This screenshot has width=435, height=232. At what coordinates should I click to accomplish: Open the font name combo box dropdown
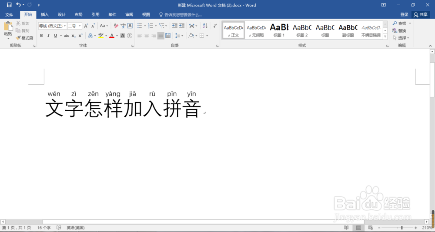[x=65, y=26]
